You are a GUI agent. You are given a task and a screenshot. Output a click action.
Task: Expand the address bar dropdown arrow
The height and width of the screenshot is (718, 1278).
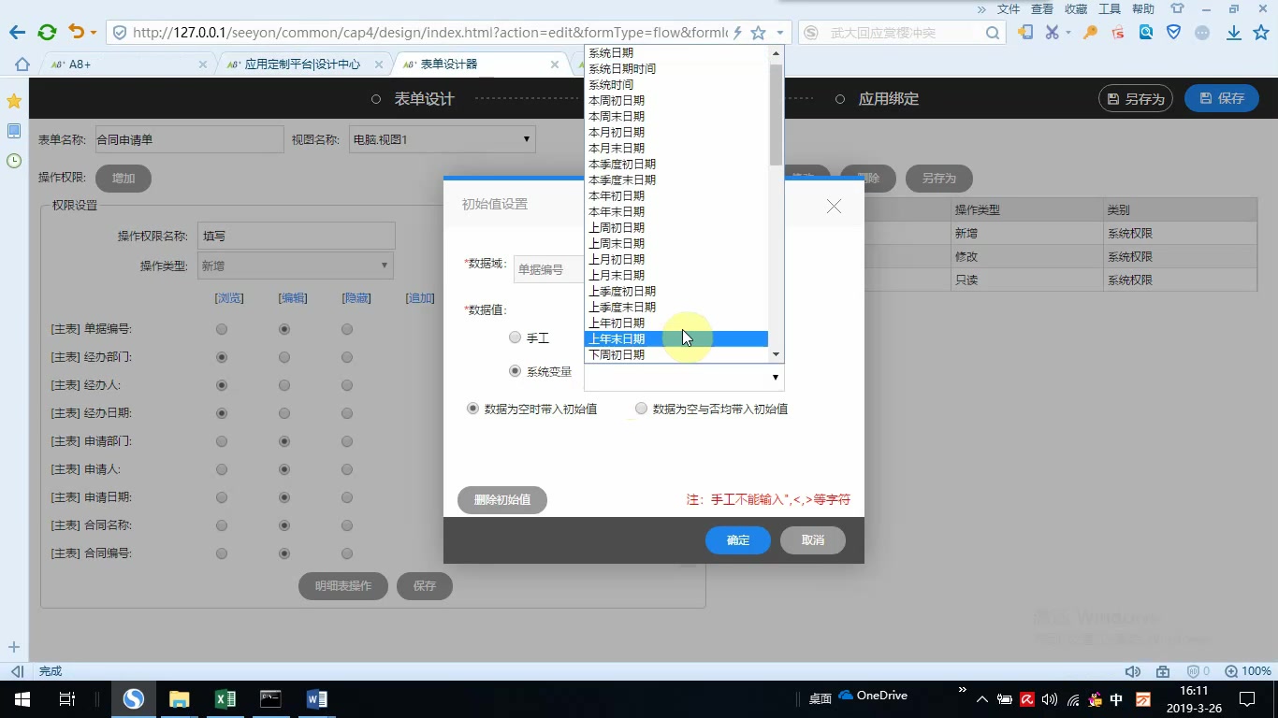[x=780, y=33]
